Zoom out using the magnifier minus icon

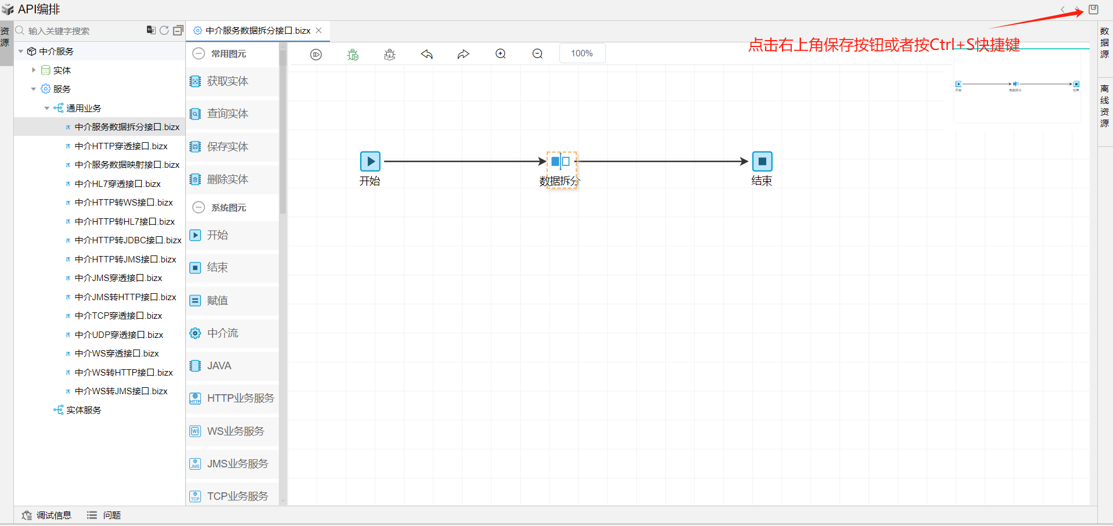[537, 54]
